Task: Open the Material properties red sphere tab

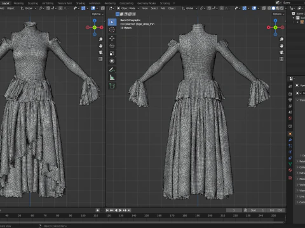Action: tap(290, 170)
